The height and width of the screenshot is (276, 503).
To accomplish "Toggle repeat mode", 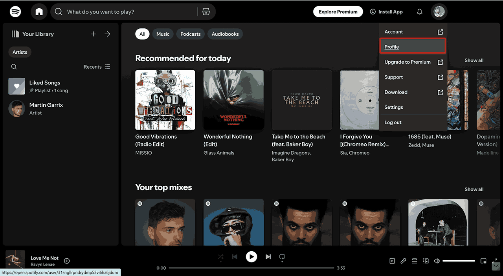I will (x=282, y=257).
